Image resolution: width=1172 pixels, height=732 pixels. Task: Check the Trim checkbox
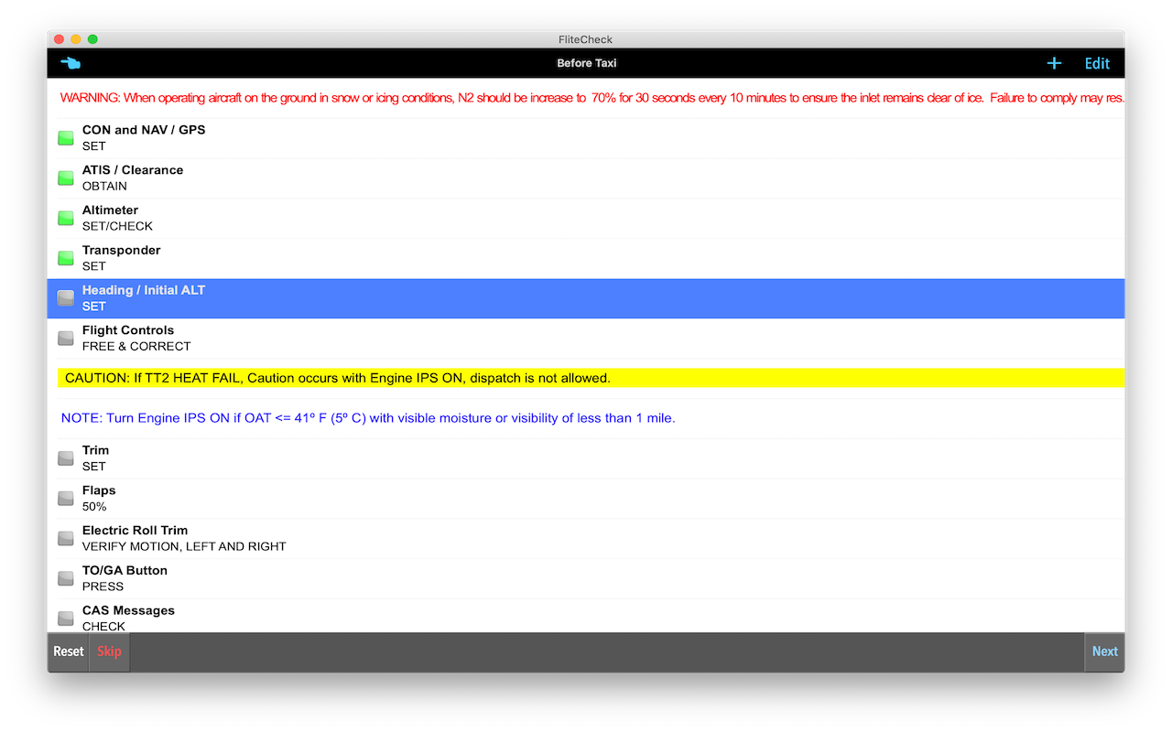[x=66, y=458]
